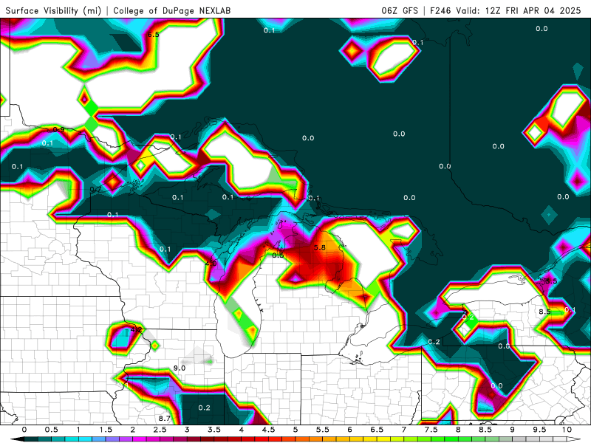The height and width of the screenshot is (443, 591).
Task: Click the "0" tick label on the color scale
Action: point(24,430)
